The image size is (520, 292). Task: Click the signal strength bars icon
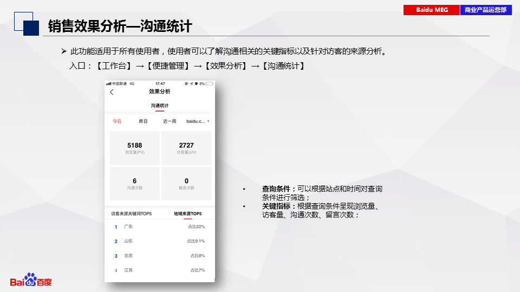[109, 84]
